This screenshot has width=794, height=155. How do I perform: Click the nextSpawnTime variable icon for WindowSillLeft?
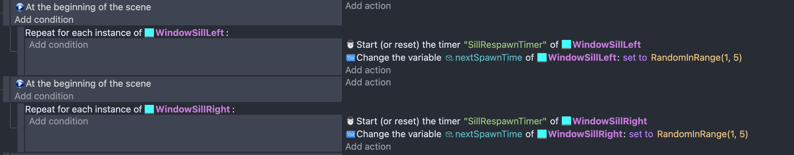tap(449, 58)
